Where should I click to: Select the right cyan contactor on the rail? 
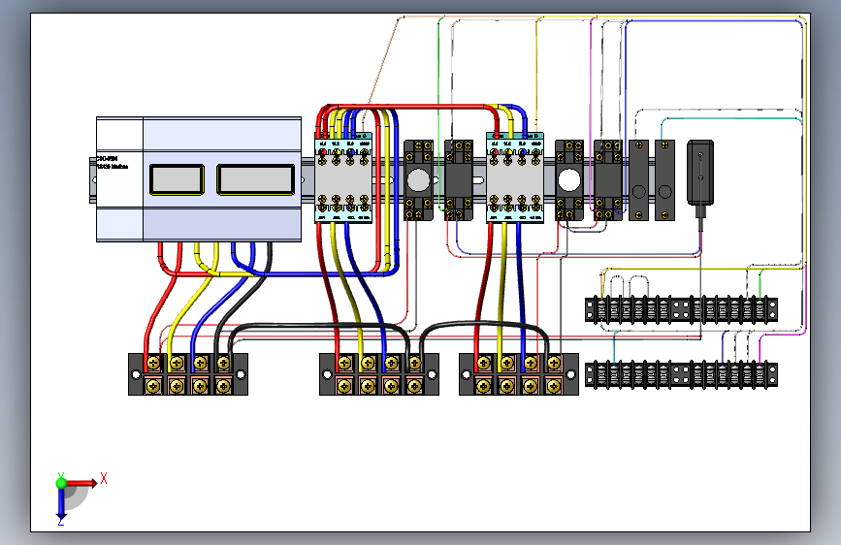[x=515, y=177]
